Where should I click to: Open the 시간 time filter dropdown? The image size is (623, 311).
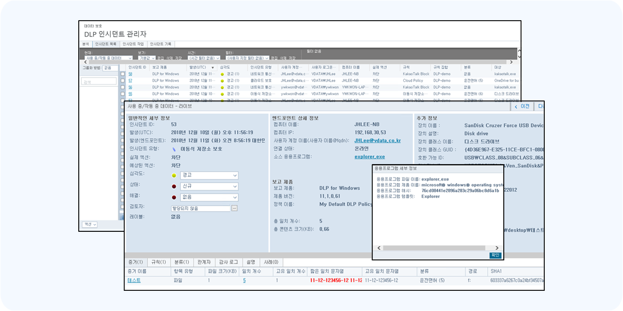pyautogui.click(x=204, y=58)
